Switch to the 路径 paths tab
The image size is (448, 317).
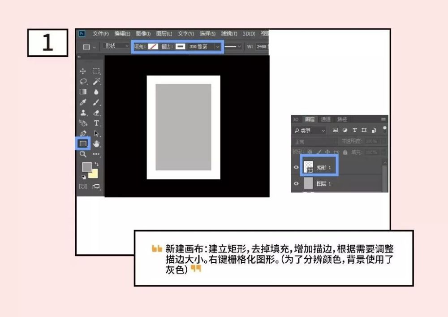click(342, 119)
